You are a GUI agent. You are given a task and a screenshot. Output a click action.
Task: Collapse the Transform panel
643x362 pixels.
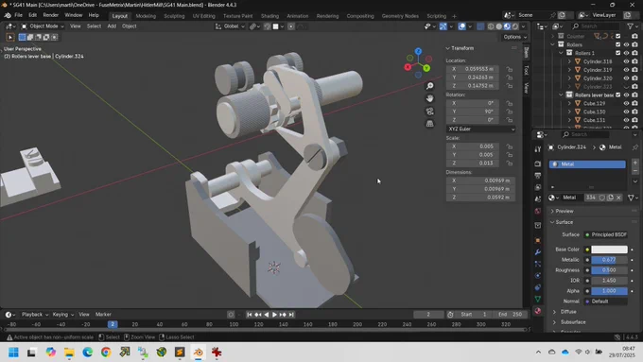(460, 48)
